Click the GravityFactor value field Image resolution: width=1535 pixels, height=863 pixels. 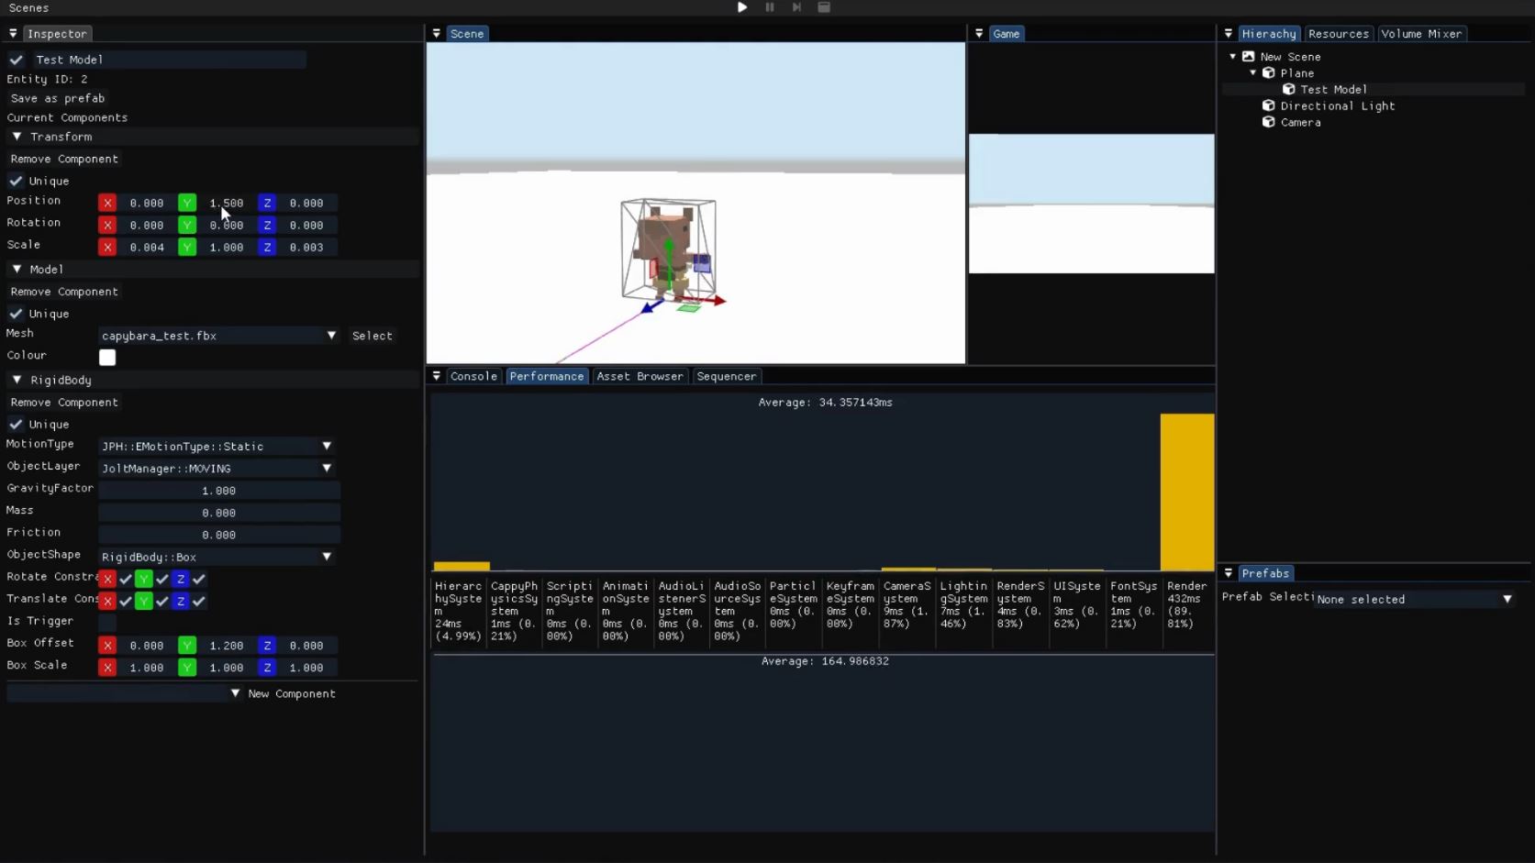click(218, 491)
